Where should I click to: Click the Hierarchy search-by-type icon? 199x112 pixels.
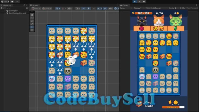tap(27, 8)
